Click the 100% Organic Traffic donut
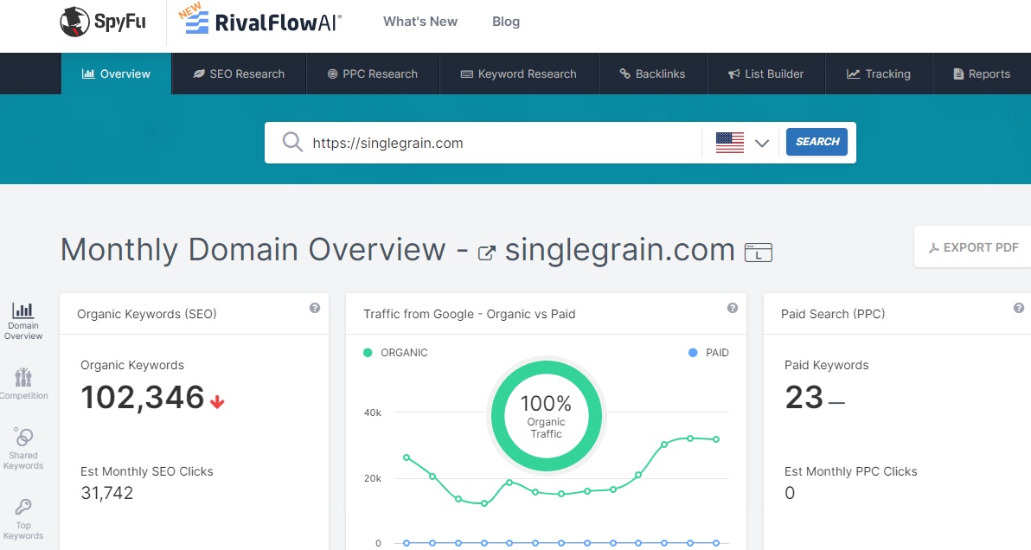 [x=546, y=416]
